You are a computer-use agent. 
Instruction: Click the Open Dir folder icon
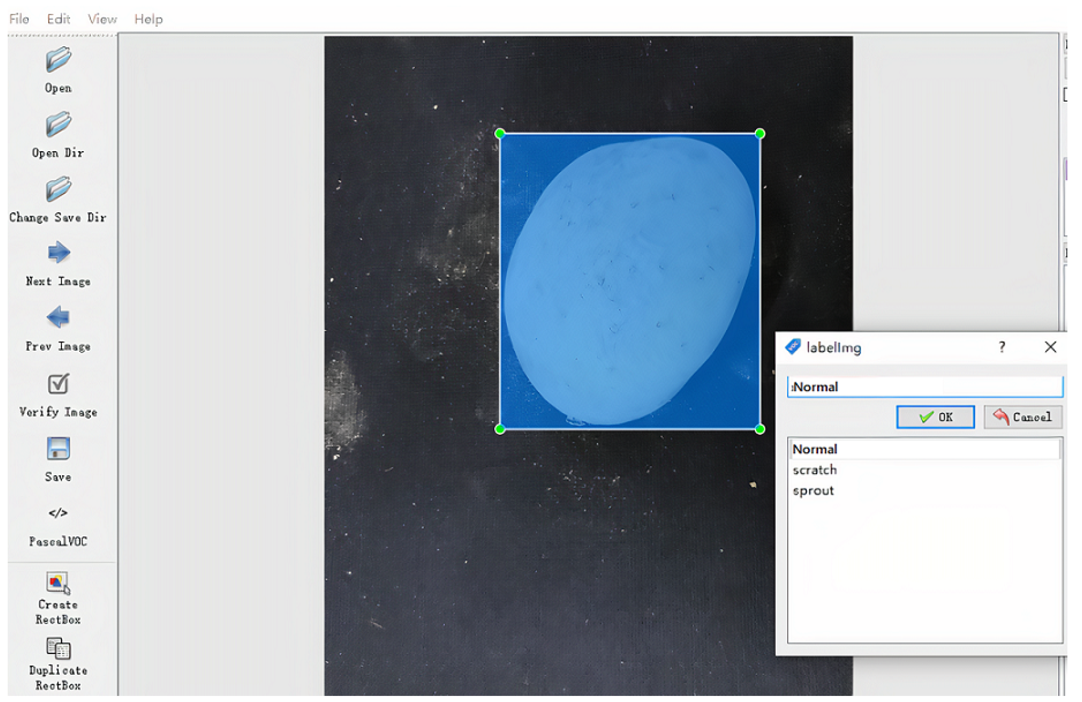[58, 124]
